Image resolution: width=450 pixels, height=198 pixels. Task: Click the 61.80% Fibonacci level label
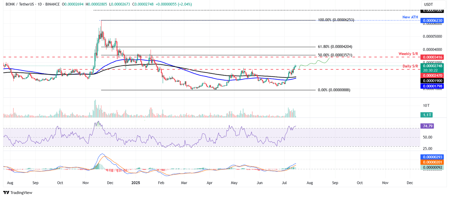click(x=335, y=46)
